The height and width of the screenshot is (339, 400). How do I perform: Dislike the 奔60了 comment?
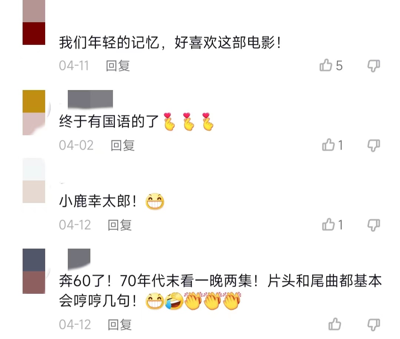[x=374, y=325]
